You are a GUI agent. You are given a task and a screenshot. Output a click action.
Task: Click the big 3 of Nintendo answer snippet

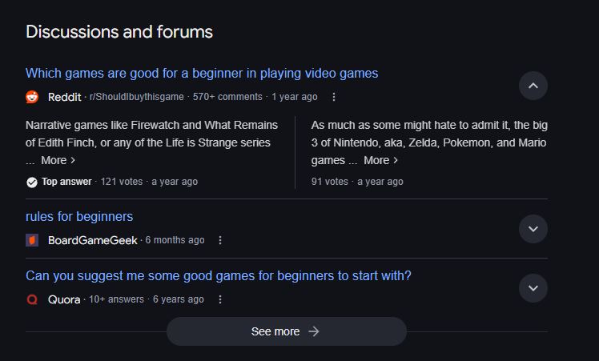point(429,142)
